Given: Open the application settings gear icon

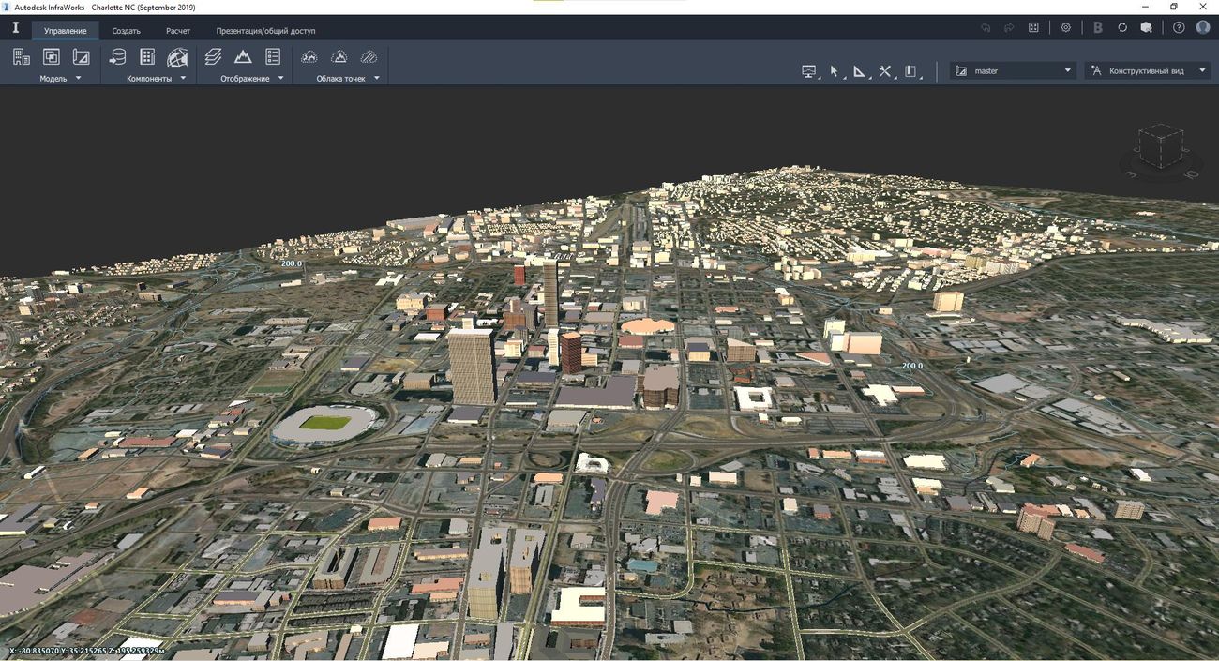Looking at the screenshot, I should click(x=1066, y=27).
